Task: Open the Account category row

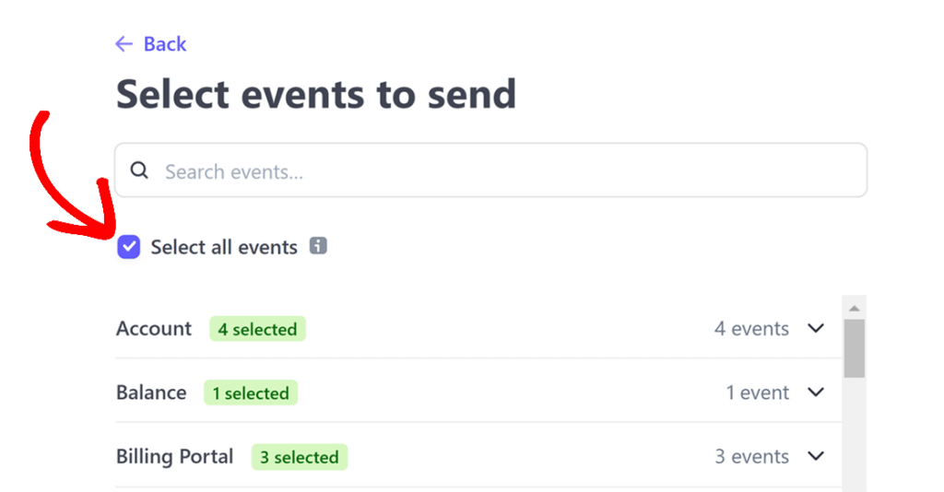Action: coord(478,328)
